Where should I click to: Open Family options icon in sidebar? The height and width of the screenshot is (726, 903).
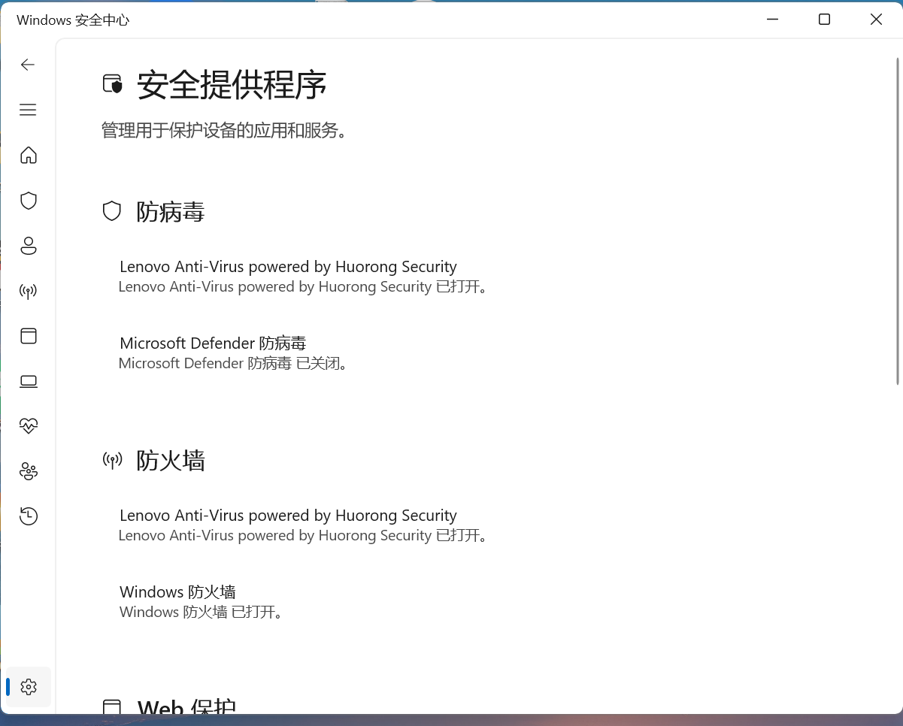pos(29,471)
